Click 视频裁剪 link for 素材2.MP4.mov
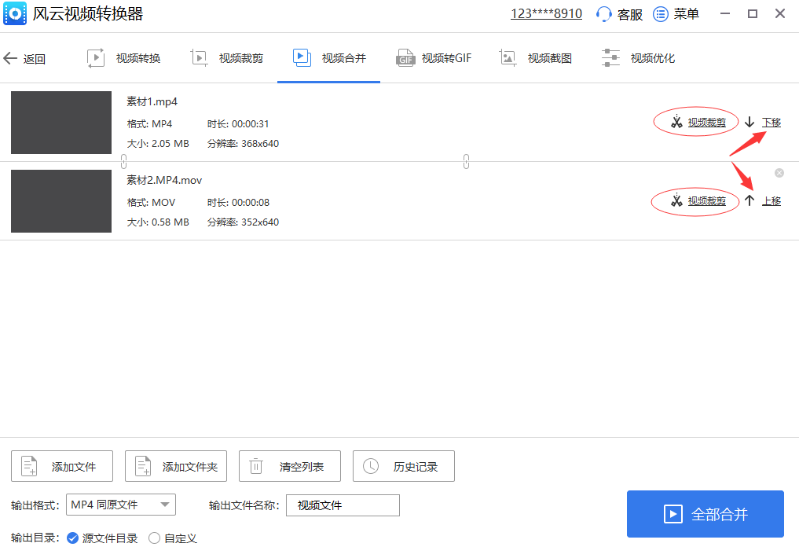Viewport: 799px width, 558px height. pyautogui.click(x=707, y=200)
